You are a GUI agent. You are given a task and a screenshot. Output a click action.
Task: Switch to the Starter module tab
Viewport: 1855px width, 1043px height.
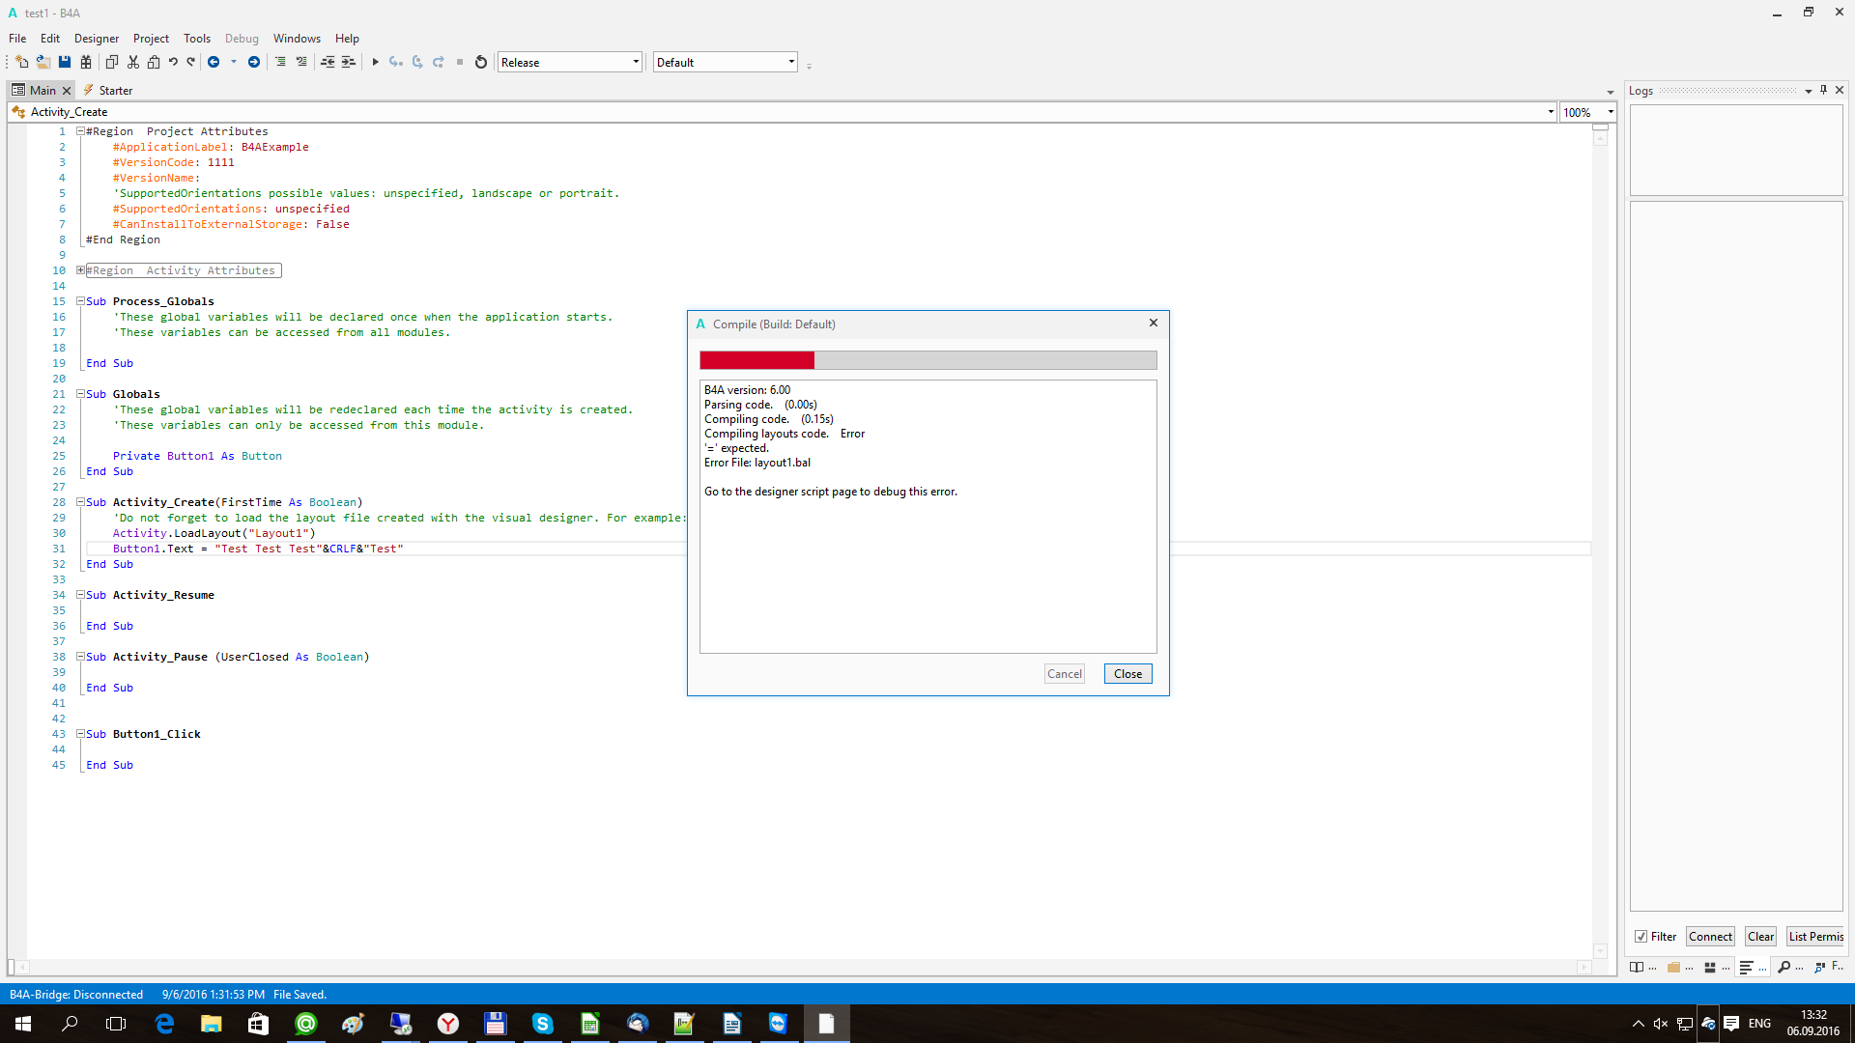(115, 90)
